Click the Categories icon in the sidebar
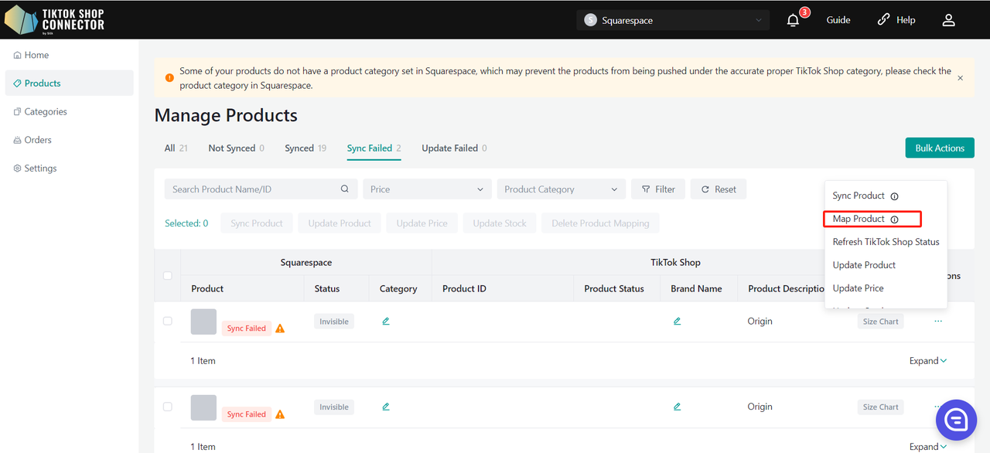This screenshot has height=453, width=990. click(x=17, y=111)
